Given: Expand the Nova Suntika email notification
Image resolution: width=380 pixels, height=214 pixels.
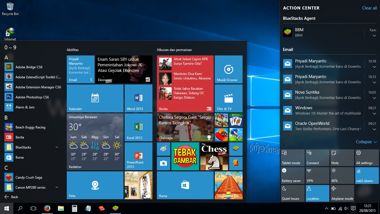Looking at the screenshot, I should click(374, 98).
